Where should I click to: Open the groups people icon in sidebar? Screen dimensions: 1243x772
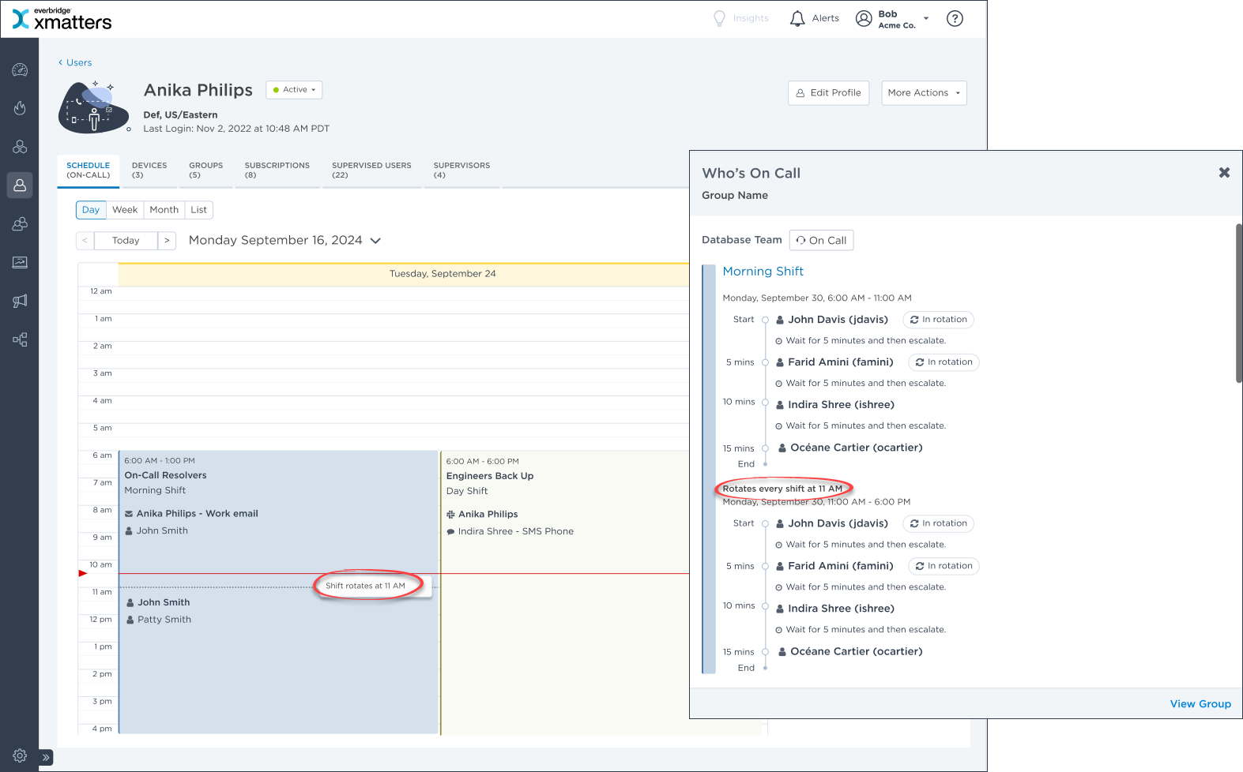[x=20, y=224]
